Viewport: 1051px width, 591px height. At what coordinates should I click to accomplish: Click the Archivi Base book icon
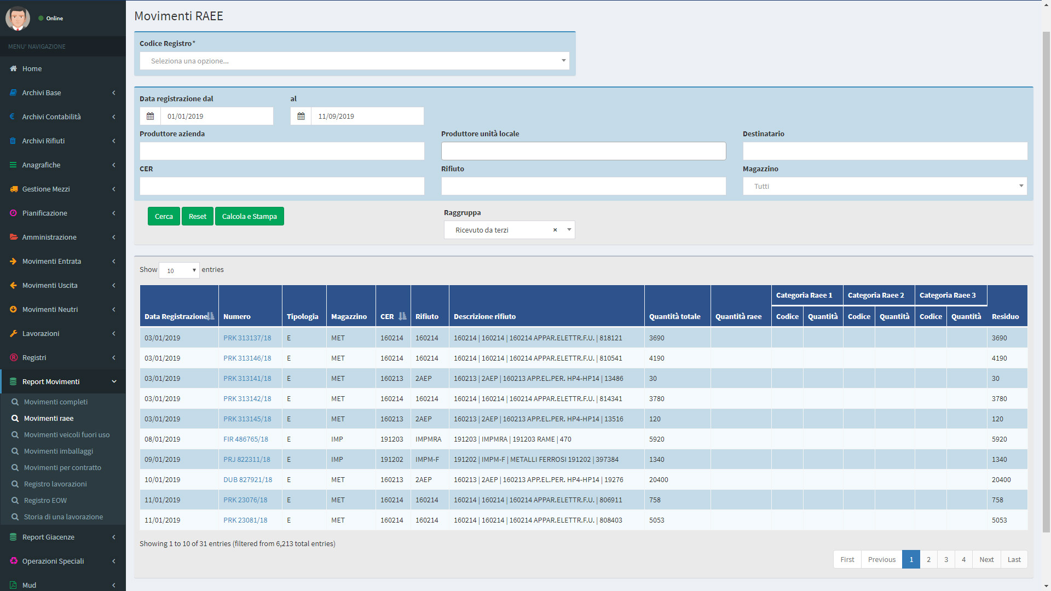(13, 92)
